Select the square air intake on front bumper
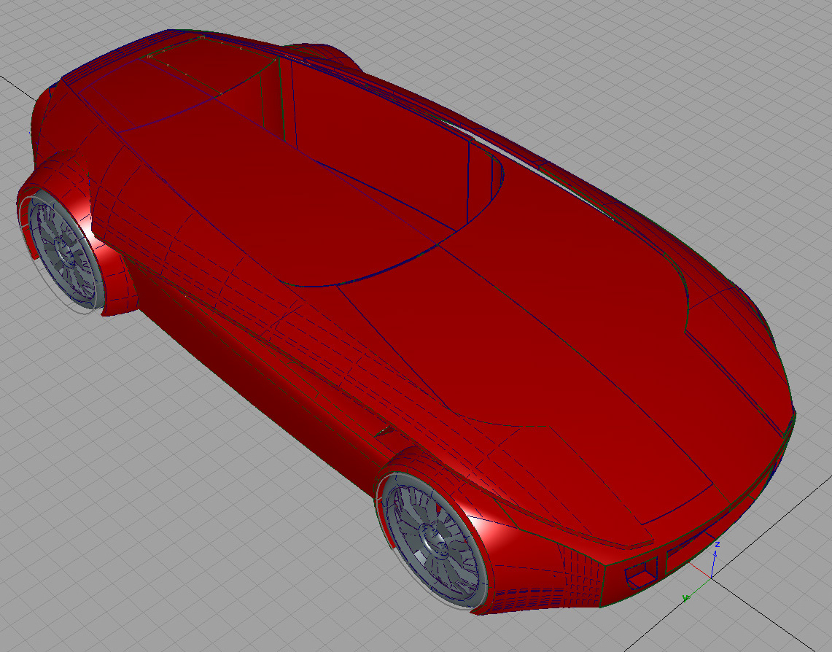The height and width of the screenshot is (652, 832). tap(641, 574)
